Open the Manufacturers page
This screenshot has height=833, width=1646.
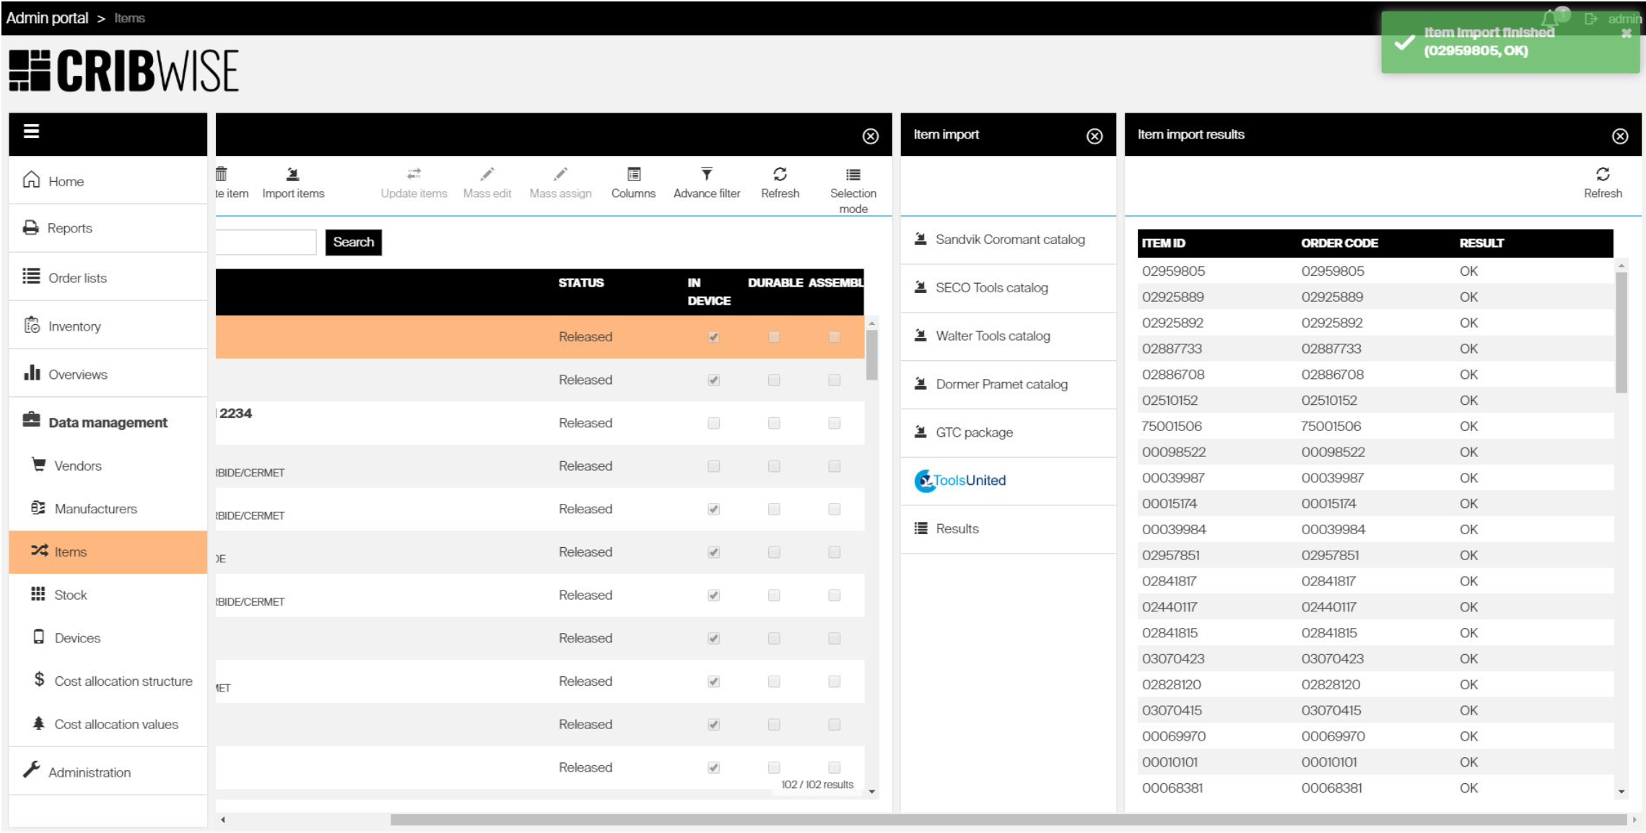(108, 509)
